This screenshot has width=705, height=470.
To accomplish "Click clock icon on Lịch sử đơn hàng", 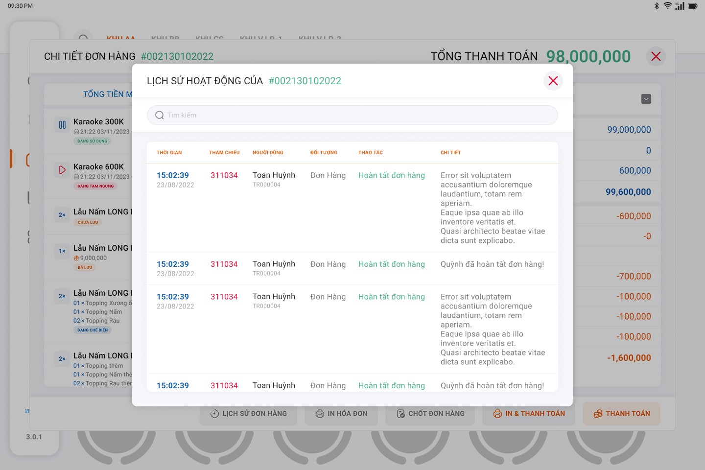I will click(214, 414).
